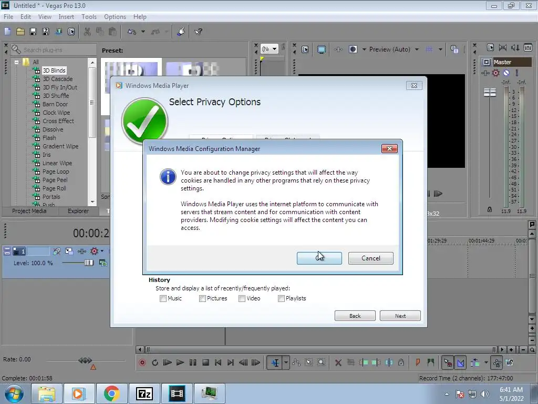
Task: Open a project with the folder icon
Action: coord(20,32)
